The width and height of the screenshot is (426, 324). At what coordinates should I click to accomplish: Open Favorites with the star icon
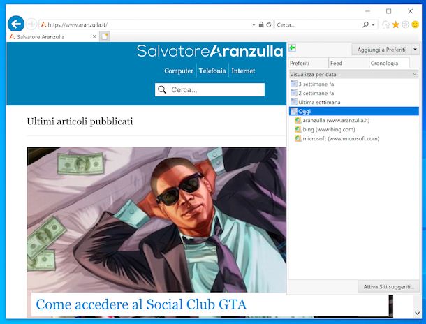[395, 24]
